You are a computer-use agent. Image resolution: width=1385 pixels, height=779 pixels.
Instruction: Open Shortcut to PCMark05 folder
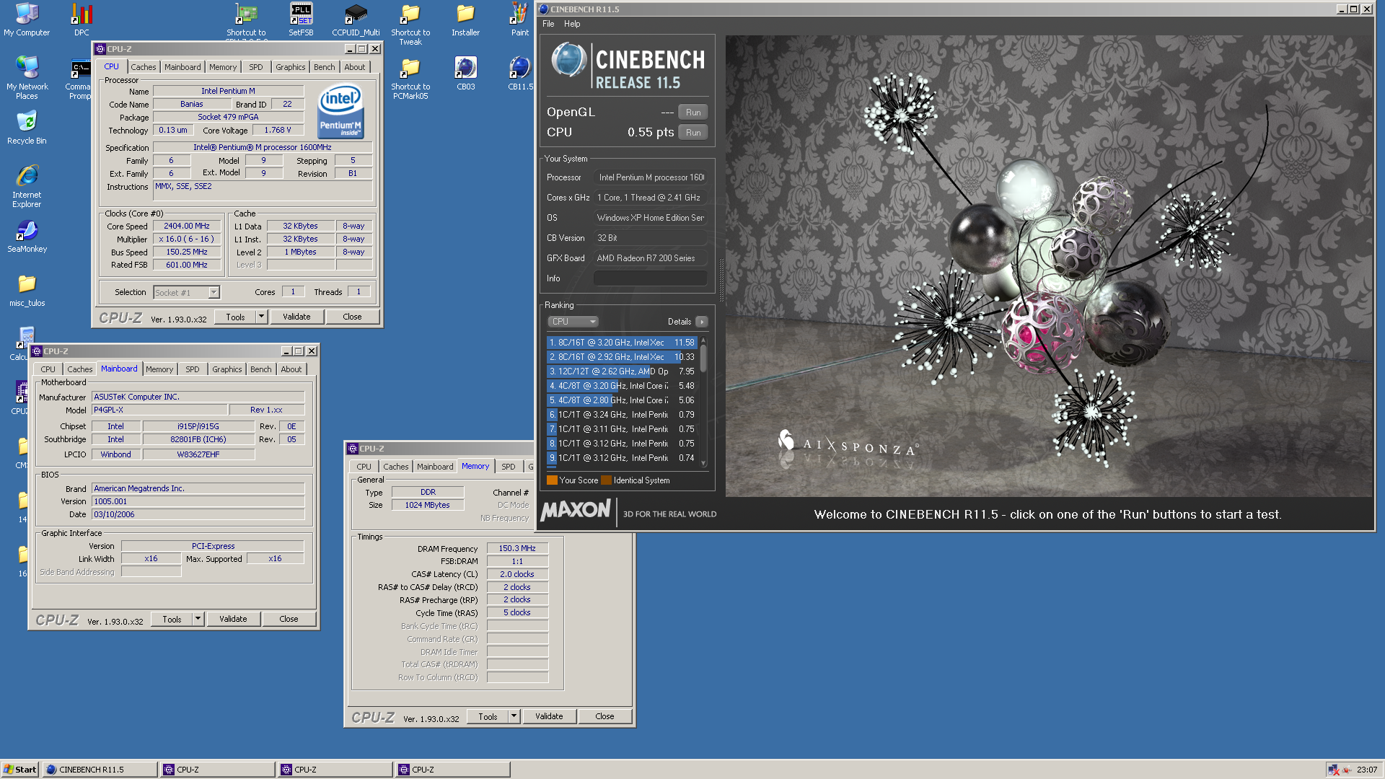point(410,78)
